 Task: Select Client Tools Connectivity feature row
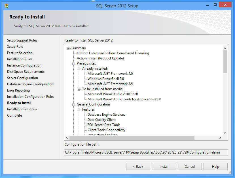click(106, 130)
